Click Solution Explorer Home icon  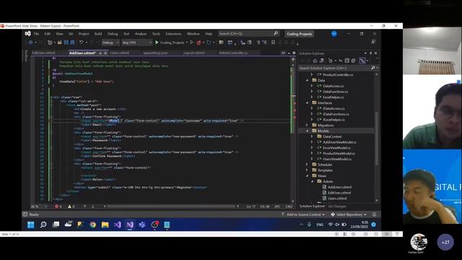pyautogui.click(x=315, y=61)
